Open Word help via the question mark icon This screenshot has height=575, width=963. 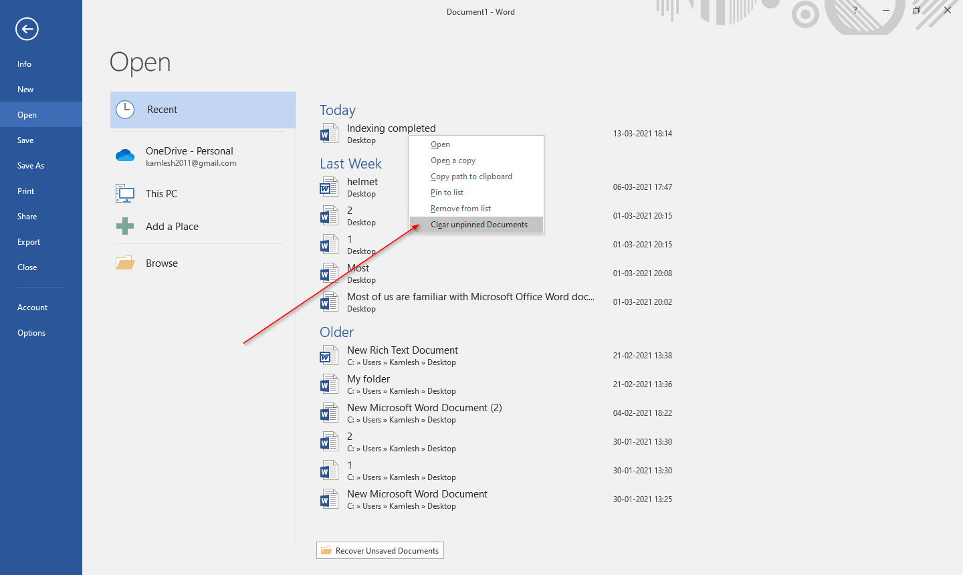point(855,11)
